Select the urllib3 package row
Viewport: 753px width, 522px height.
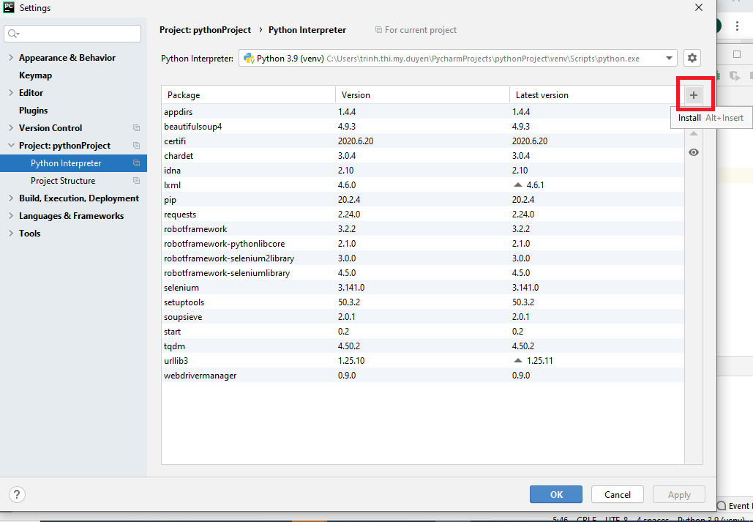423,360
